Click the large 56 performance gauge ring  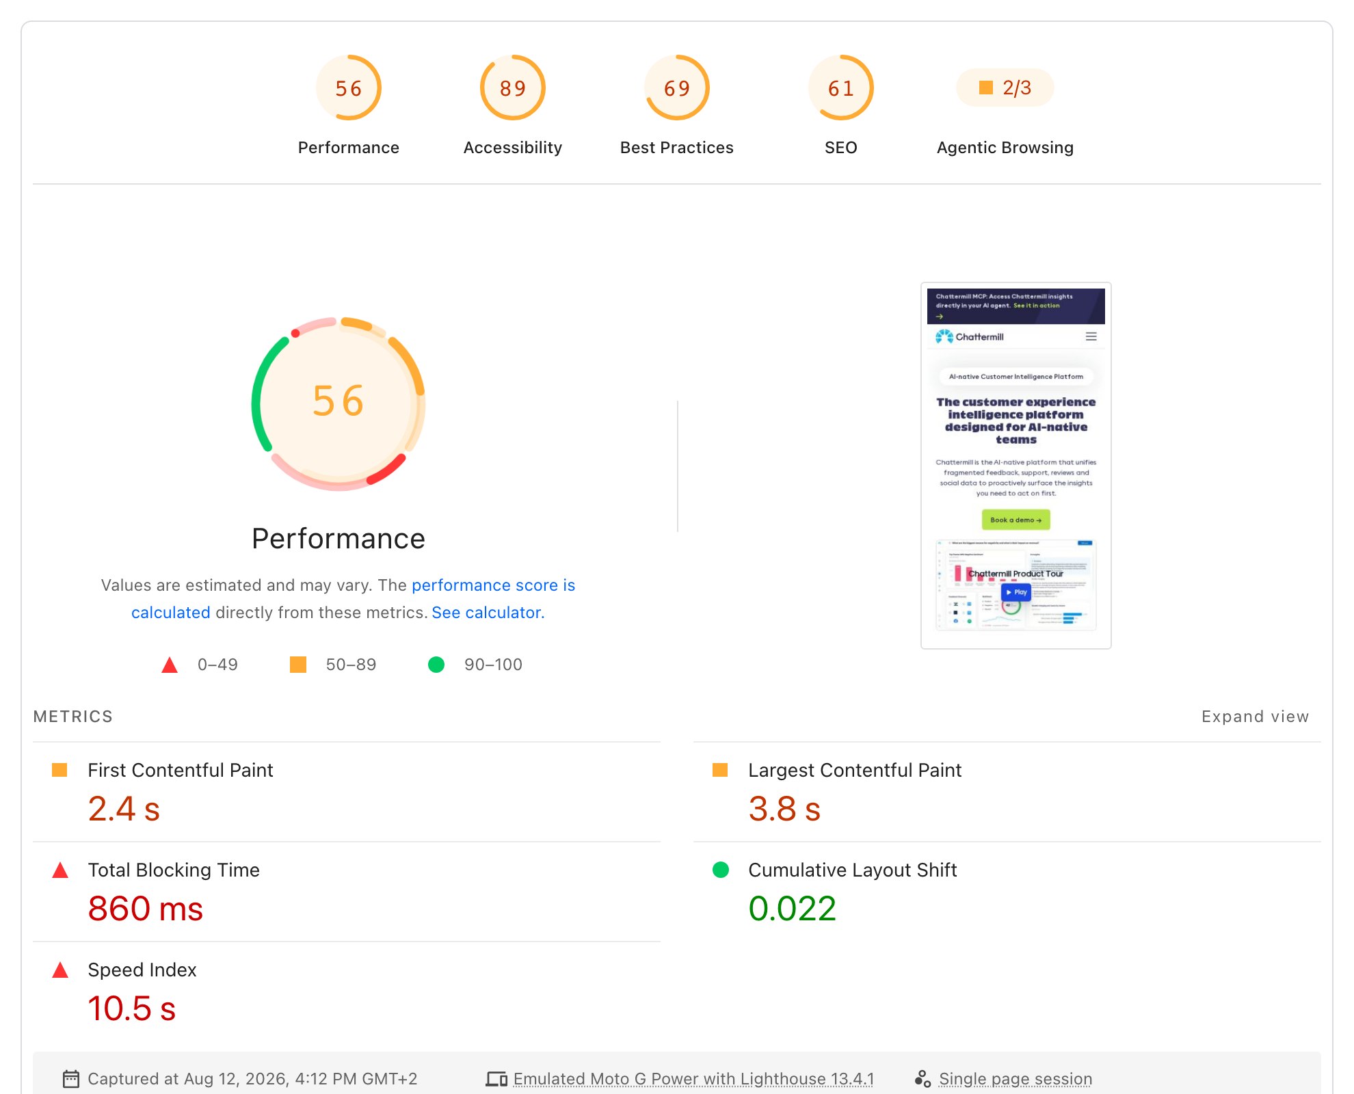pyautogui.click(x=338, y=403)
